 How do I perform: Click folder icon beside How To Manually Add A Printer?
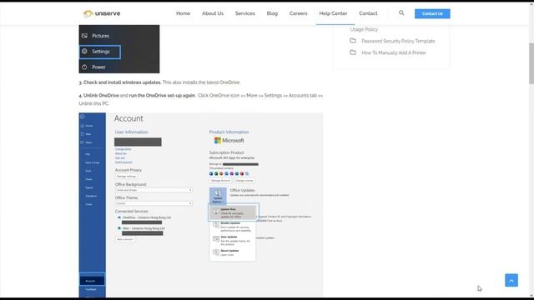tap(353, 52)
